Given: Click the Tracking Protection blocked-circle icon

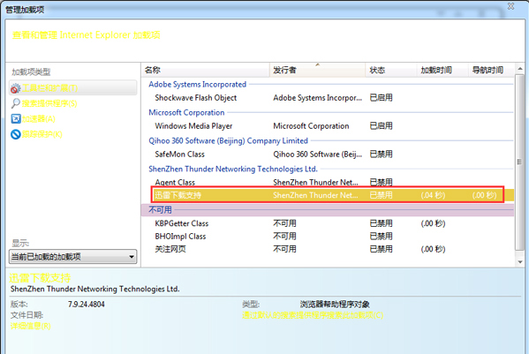Looking at the screenshot, I should (x=16, y=134).
